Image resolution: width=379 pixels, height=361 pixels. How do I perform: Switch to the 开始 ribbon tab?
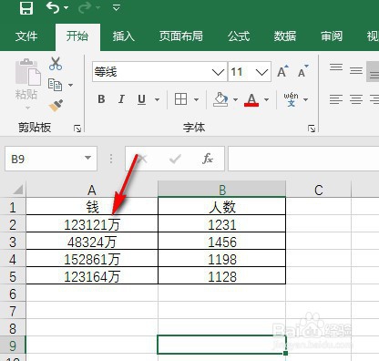(x=77, y=36)
